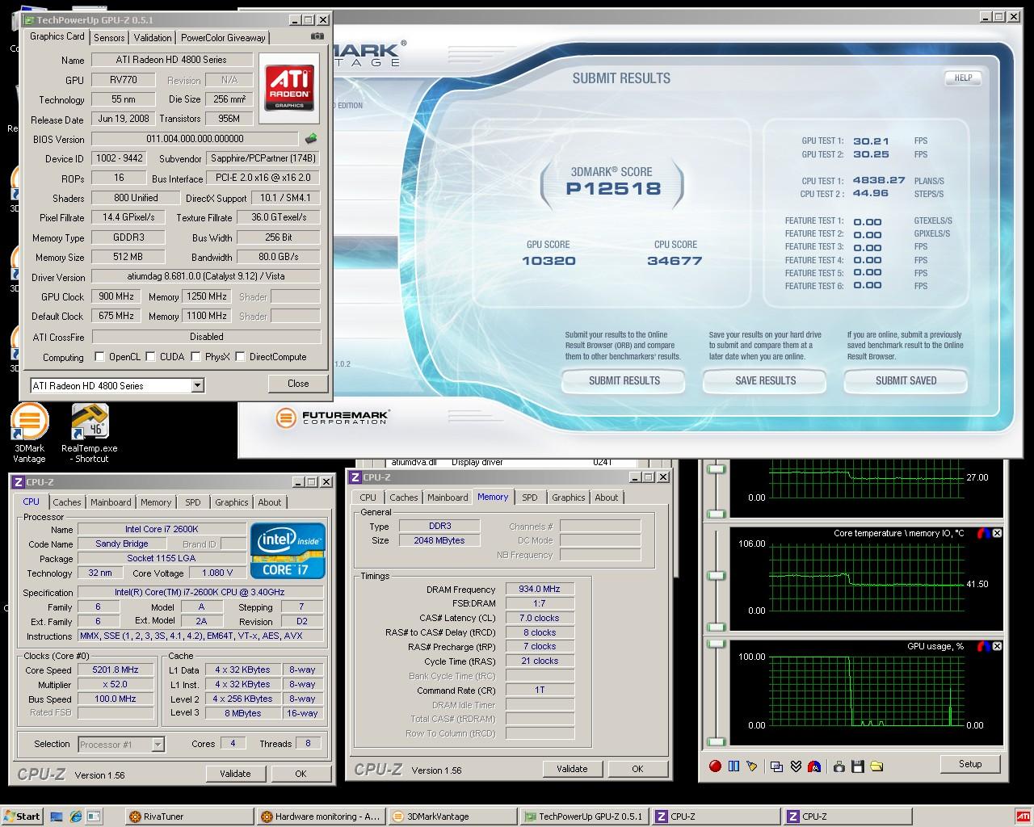
Task: Clear monitoring history with the broom icon
Action: point(752,766)
